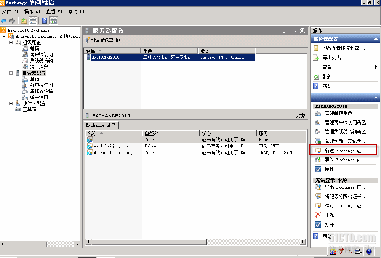
Task: Click the 管理邮箱角色 icon
Action: click(x=318, y=113)
